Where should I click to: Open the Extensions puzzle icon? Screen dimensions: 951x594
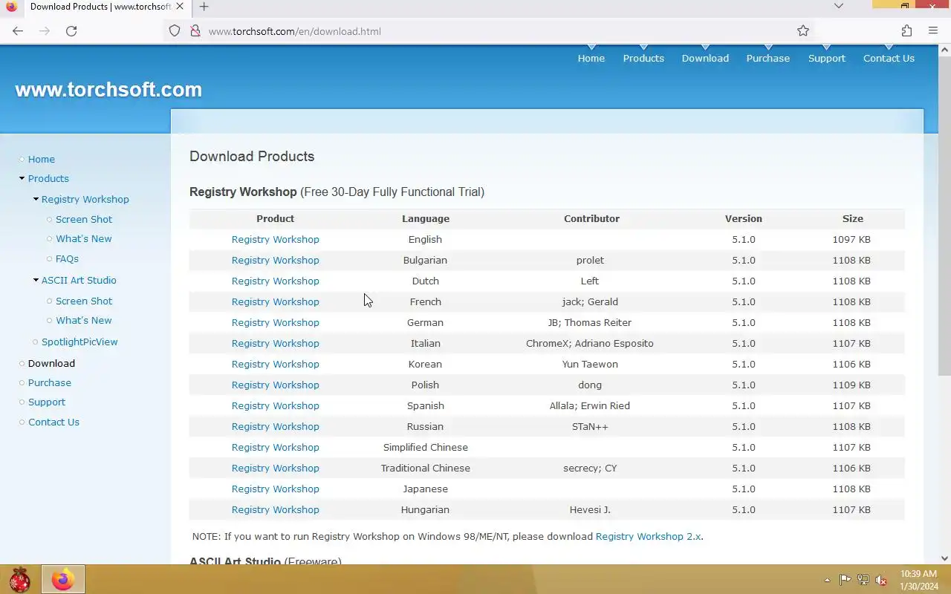tap(906, 31)
